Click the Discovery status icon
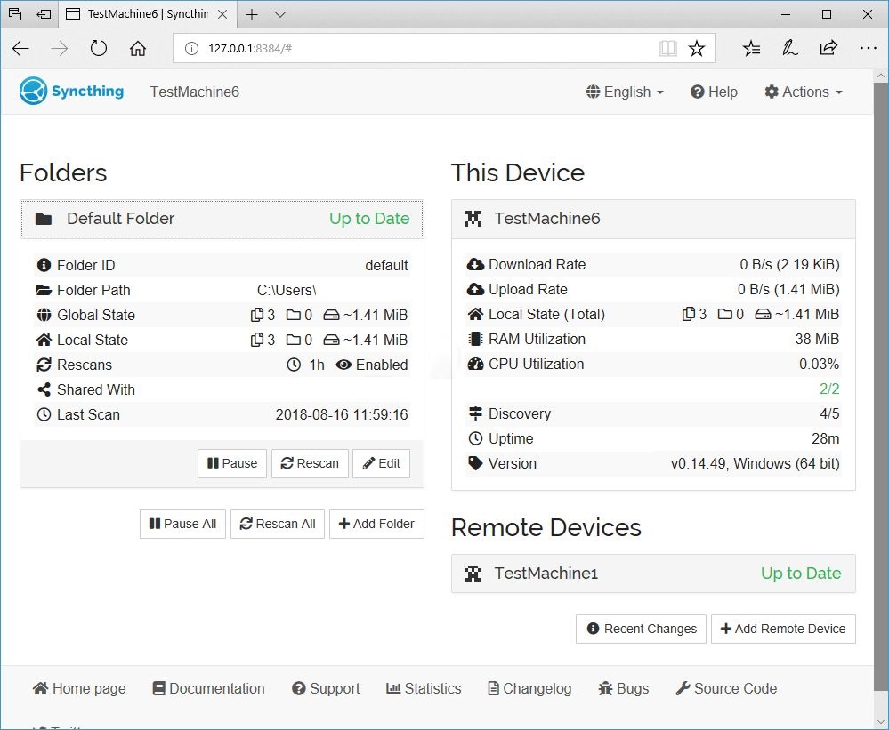 pos(475,413)
